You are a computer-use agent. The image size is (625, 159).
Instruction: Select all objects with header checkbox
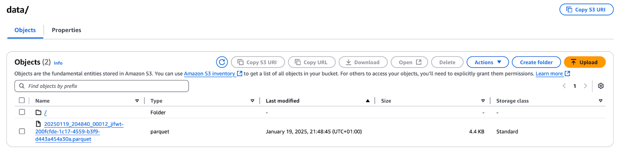click(22, 101)
